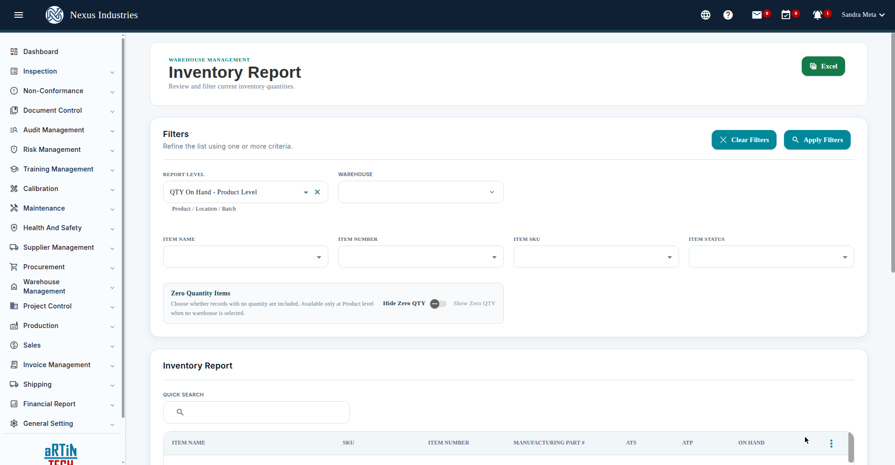Open the Warehouse dropdown
This screenshot has width=895, height=465.
[421, 192]
